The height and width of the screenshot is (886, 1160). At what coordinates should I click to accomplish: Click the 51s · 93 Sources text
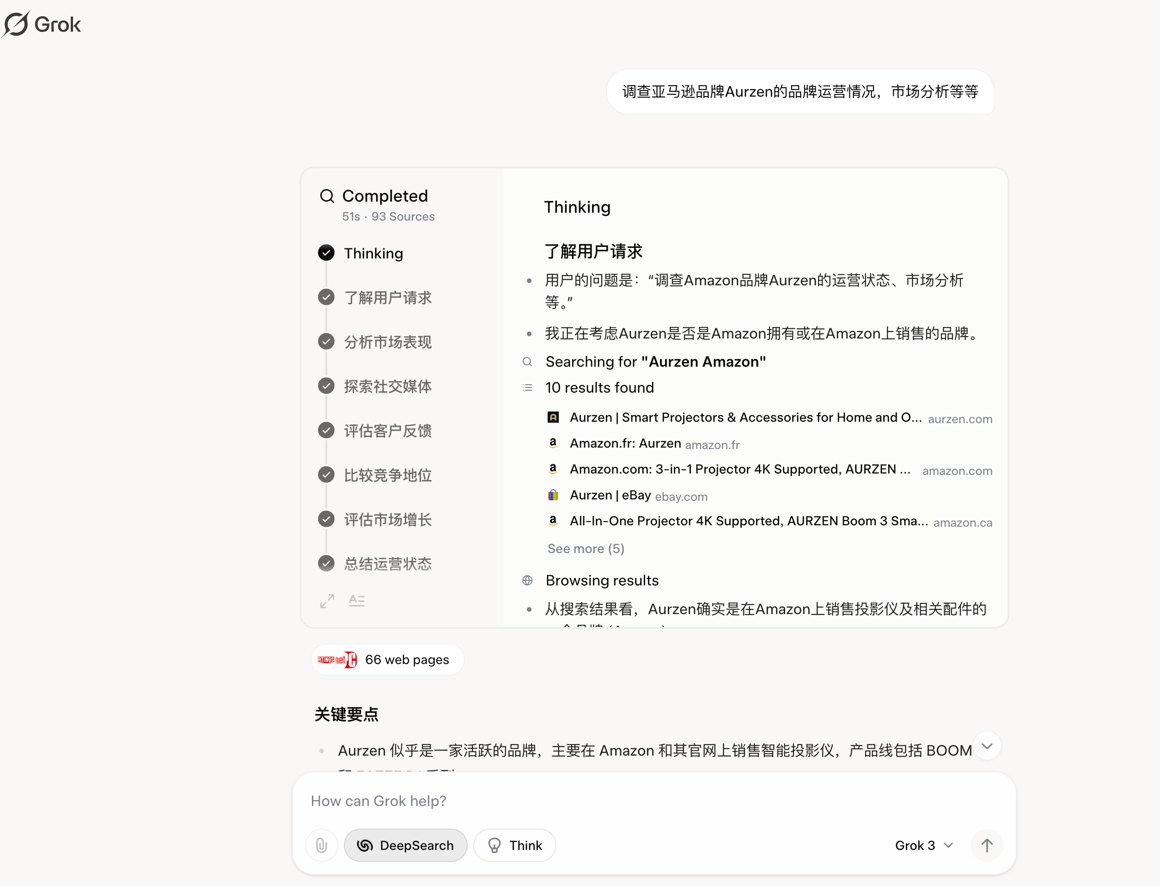388,216
